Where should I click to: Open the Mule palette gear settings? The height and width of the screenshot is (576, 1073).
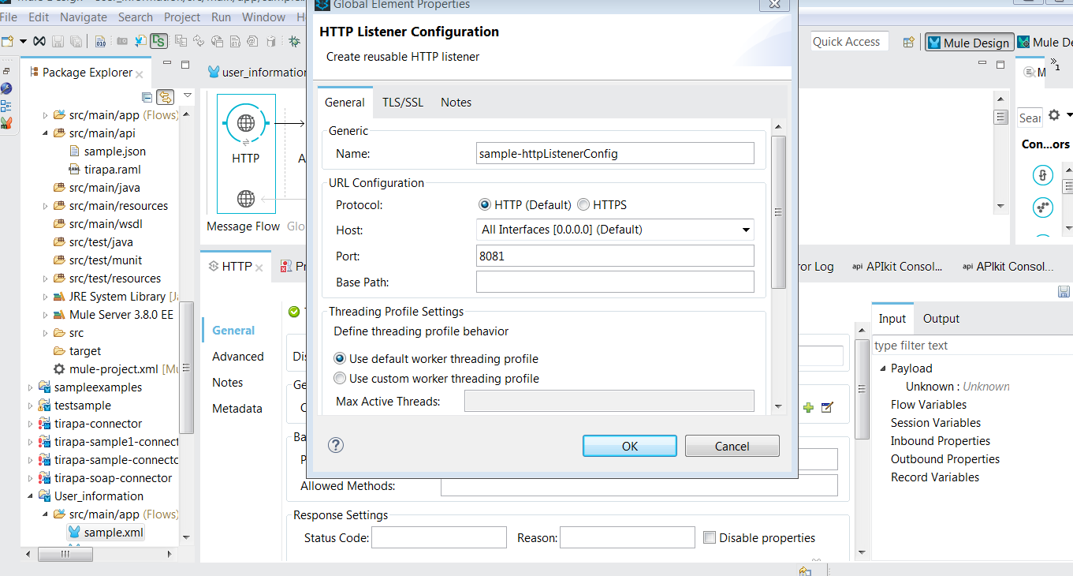1054,116
